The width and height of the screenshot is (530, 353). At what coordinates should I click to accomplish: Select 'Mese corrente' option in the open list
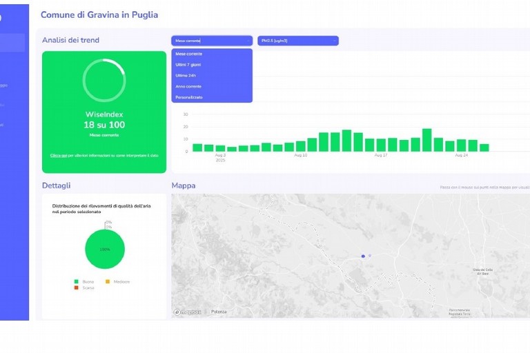[x=212, y=54]
